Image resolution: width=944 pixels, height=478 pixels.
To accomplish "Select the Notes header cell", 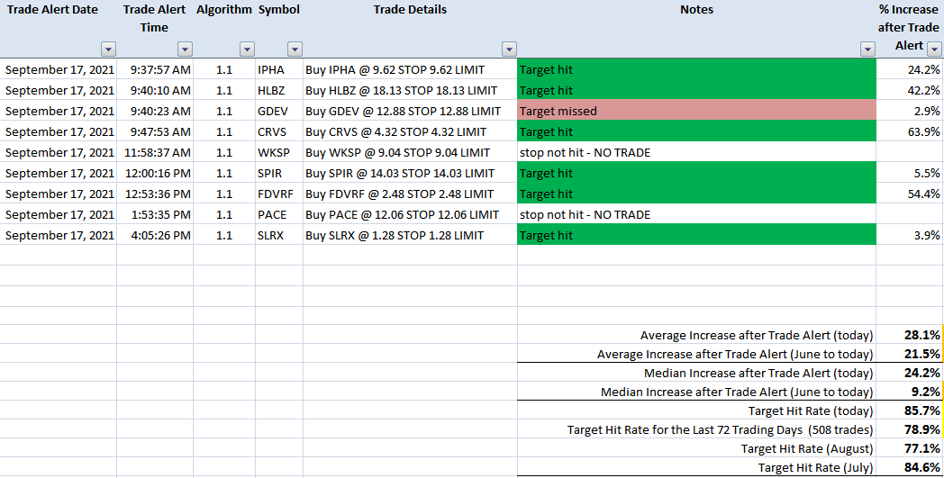I will pos(696,29).
